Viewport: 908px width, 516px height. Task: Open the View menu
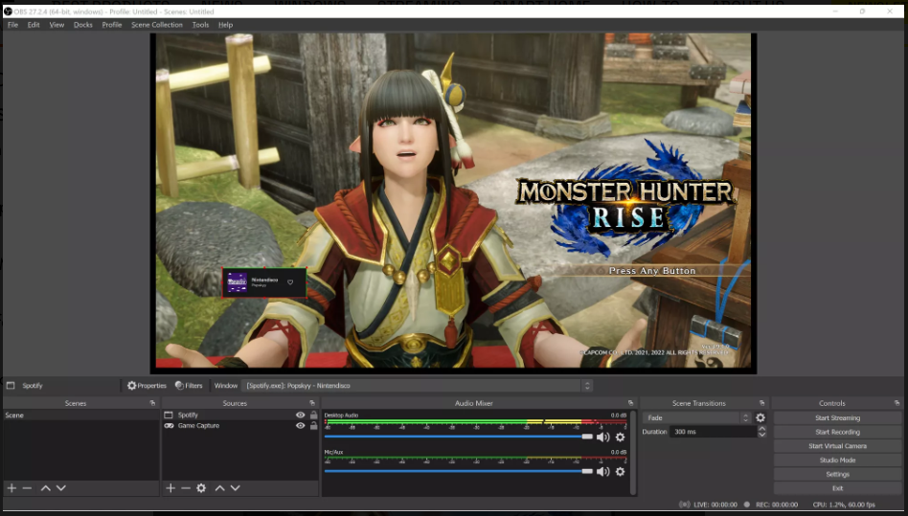pyautogui.click(x=57, y=25)
